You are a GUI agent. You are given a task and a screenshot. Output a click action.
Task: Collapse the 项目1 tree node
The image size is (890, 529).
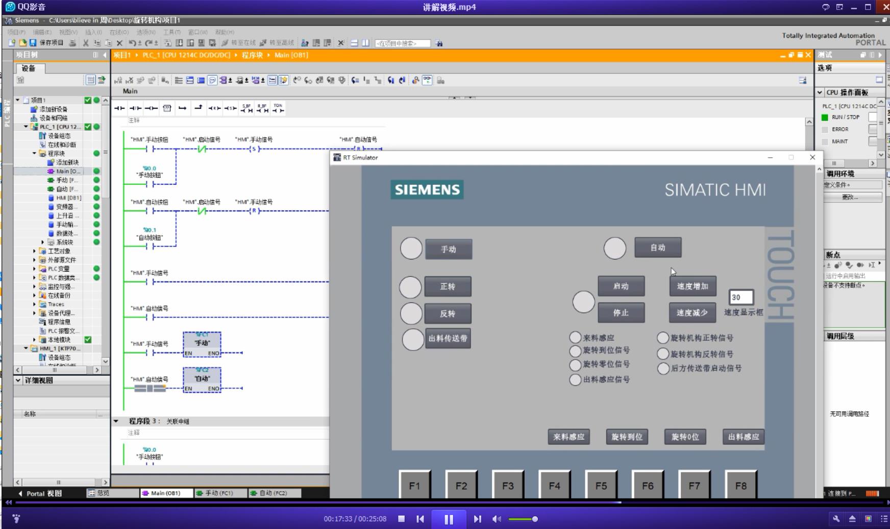tap(18, 100)
